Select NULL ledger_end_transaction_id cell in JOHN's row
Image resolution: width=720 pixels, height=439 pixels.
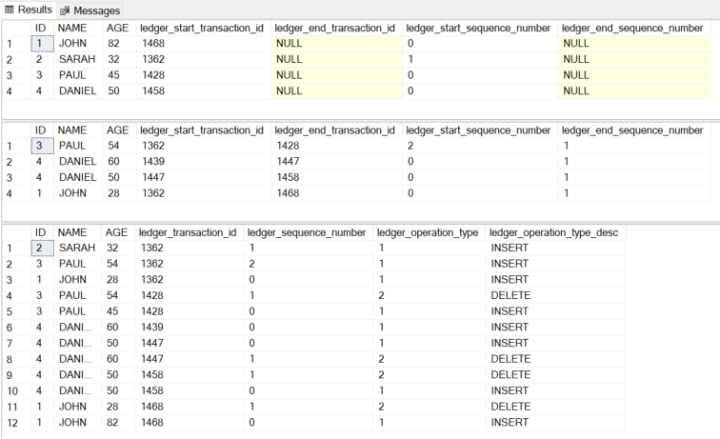[336, 43]
